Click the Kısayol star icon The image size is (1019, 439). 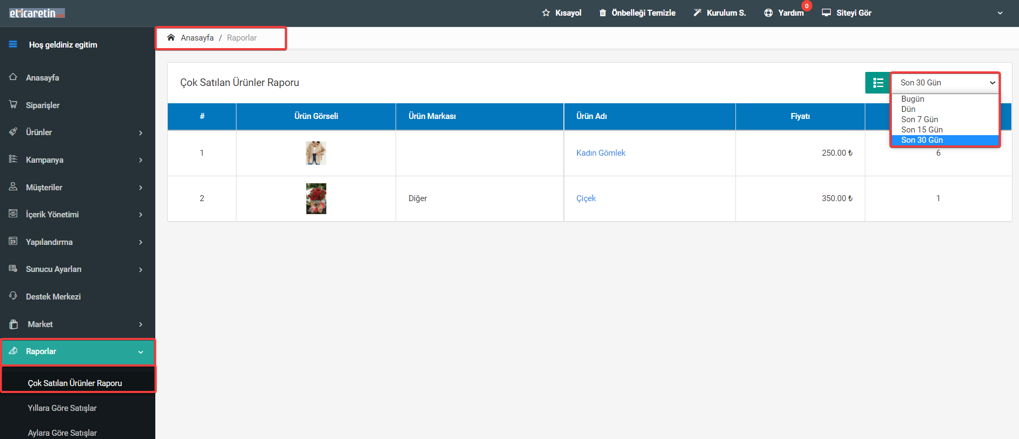546,12
